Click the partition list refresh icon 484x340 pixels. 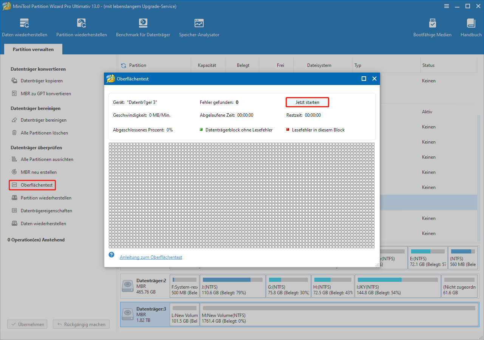click(124, 65)
